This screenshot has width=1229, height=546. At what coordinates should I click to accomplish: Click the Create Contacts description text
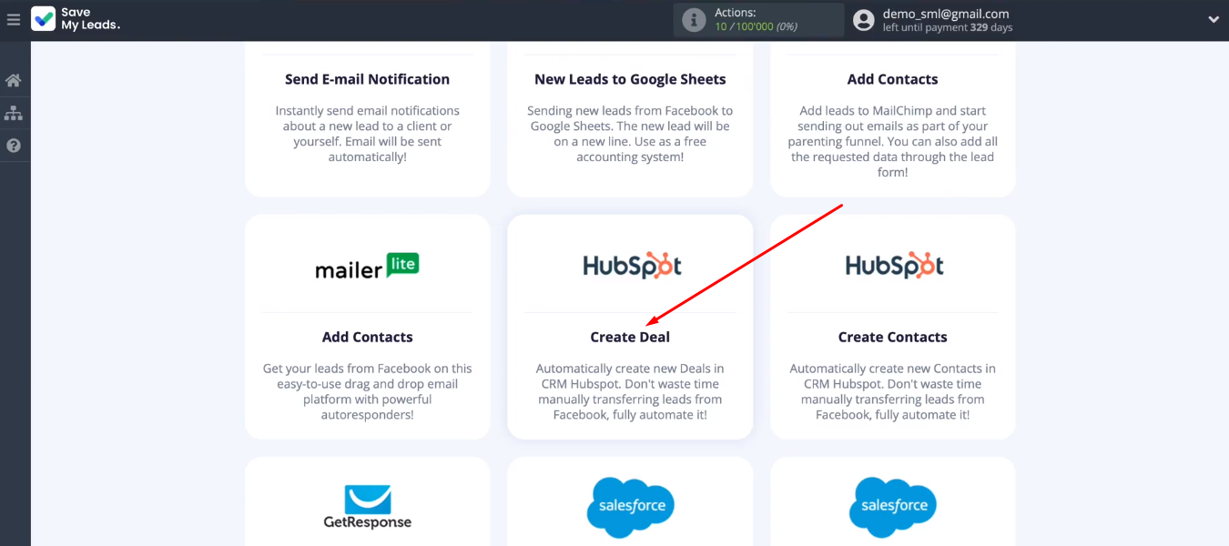pyautogui.click(x=893, y=391)
